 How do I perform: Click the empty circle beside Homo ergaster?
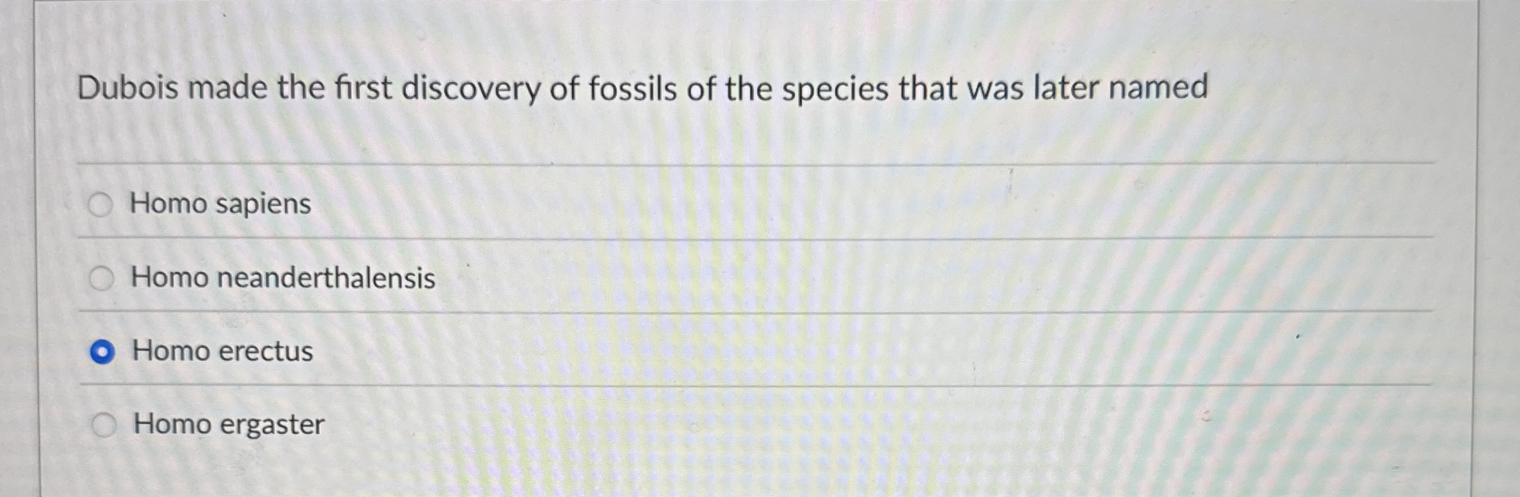coord(104,423)
